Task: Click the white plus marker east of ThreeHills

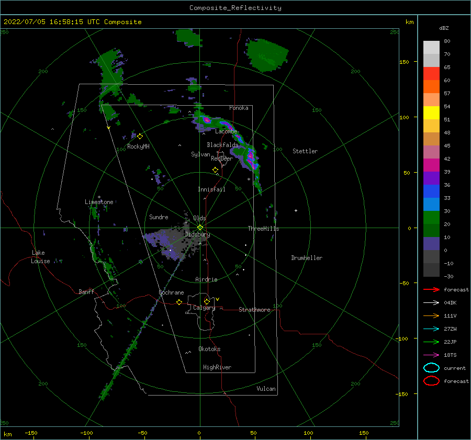Action: coord(296,210)
